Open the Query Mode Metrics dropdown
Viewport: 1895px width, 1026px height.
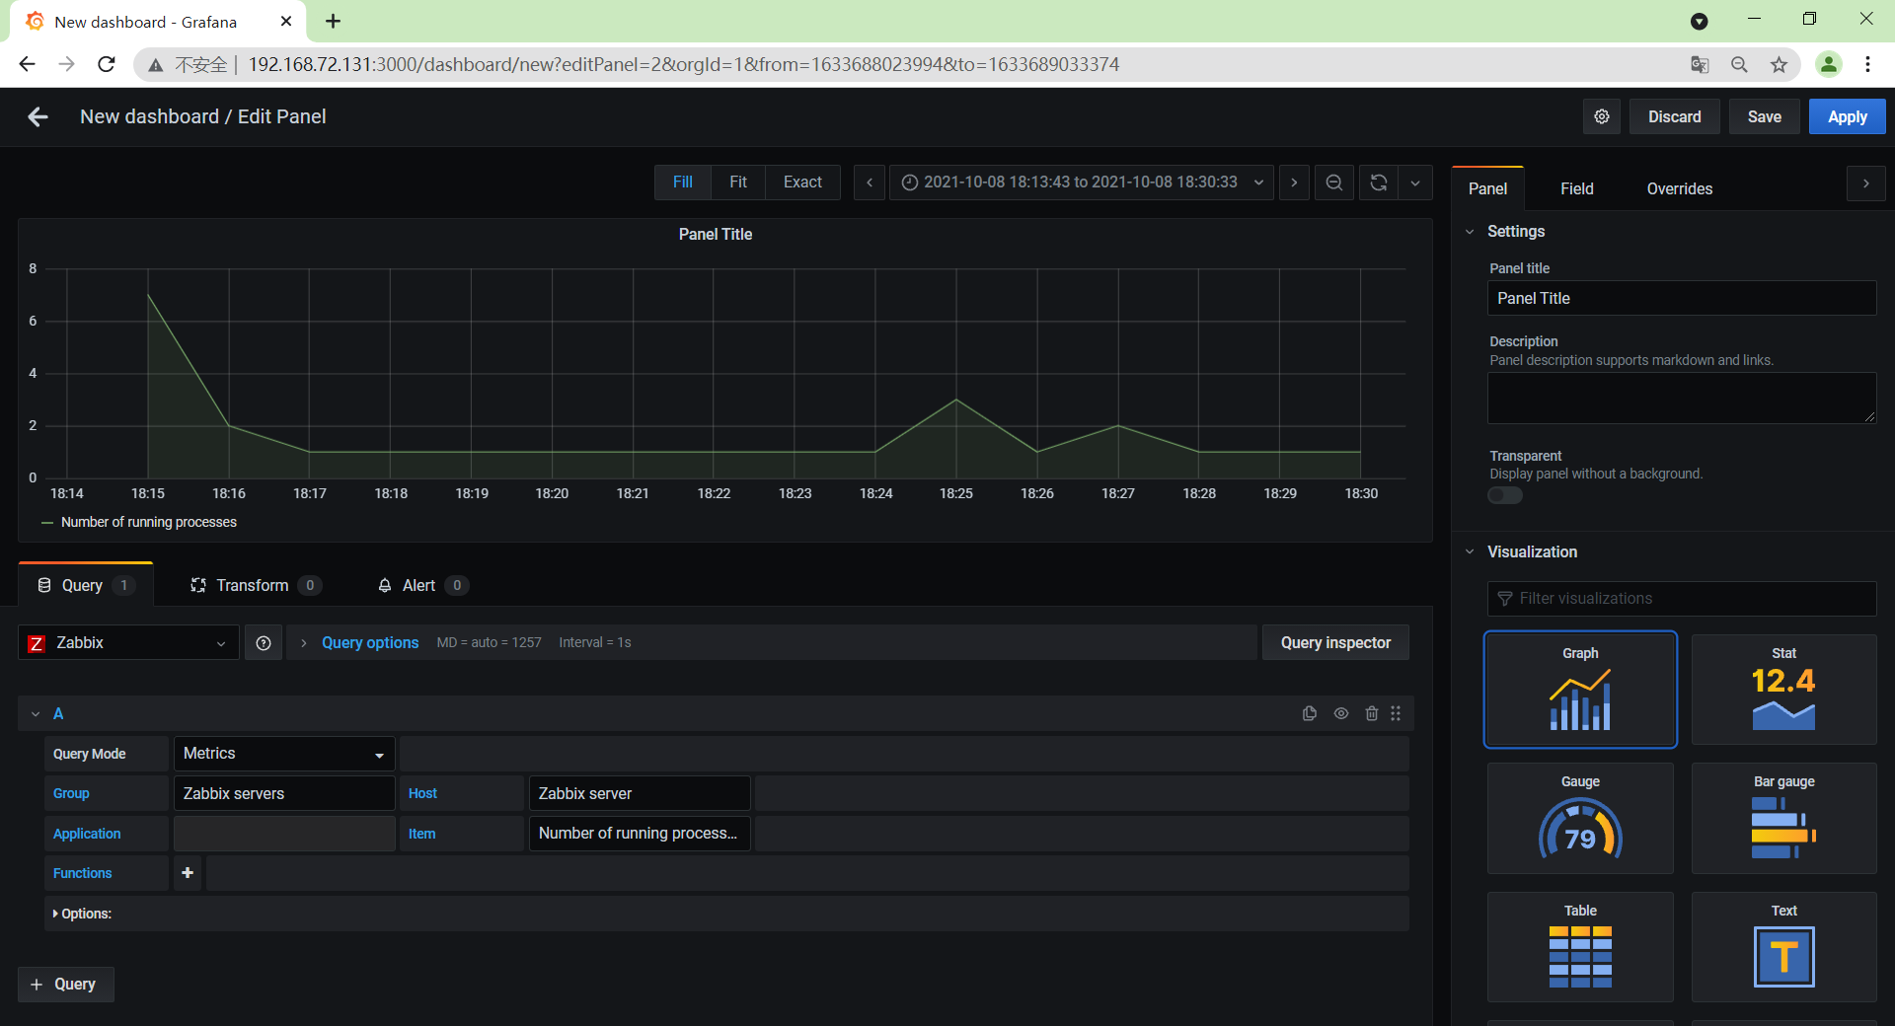284,754
